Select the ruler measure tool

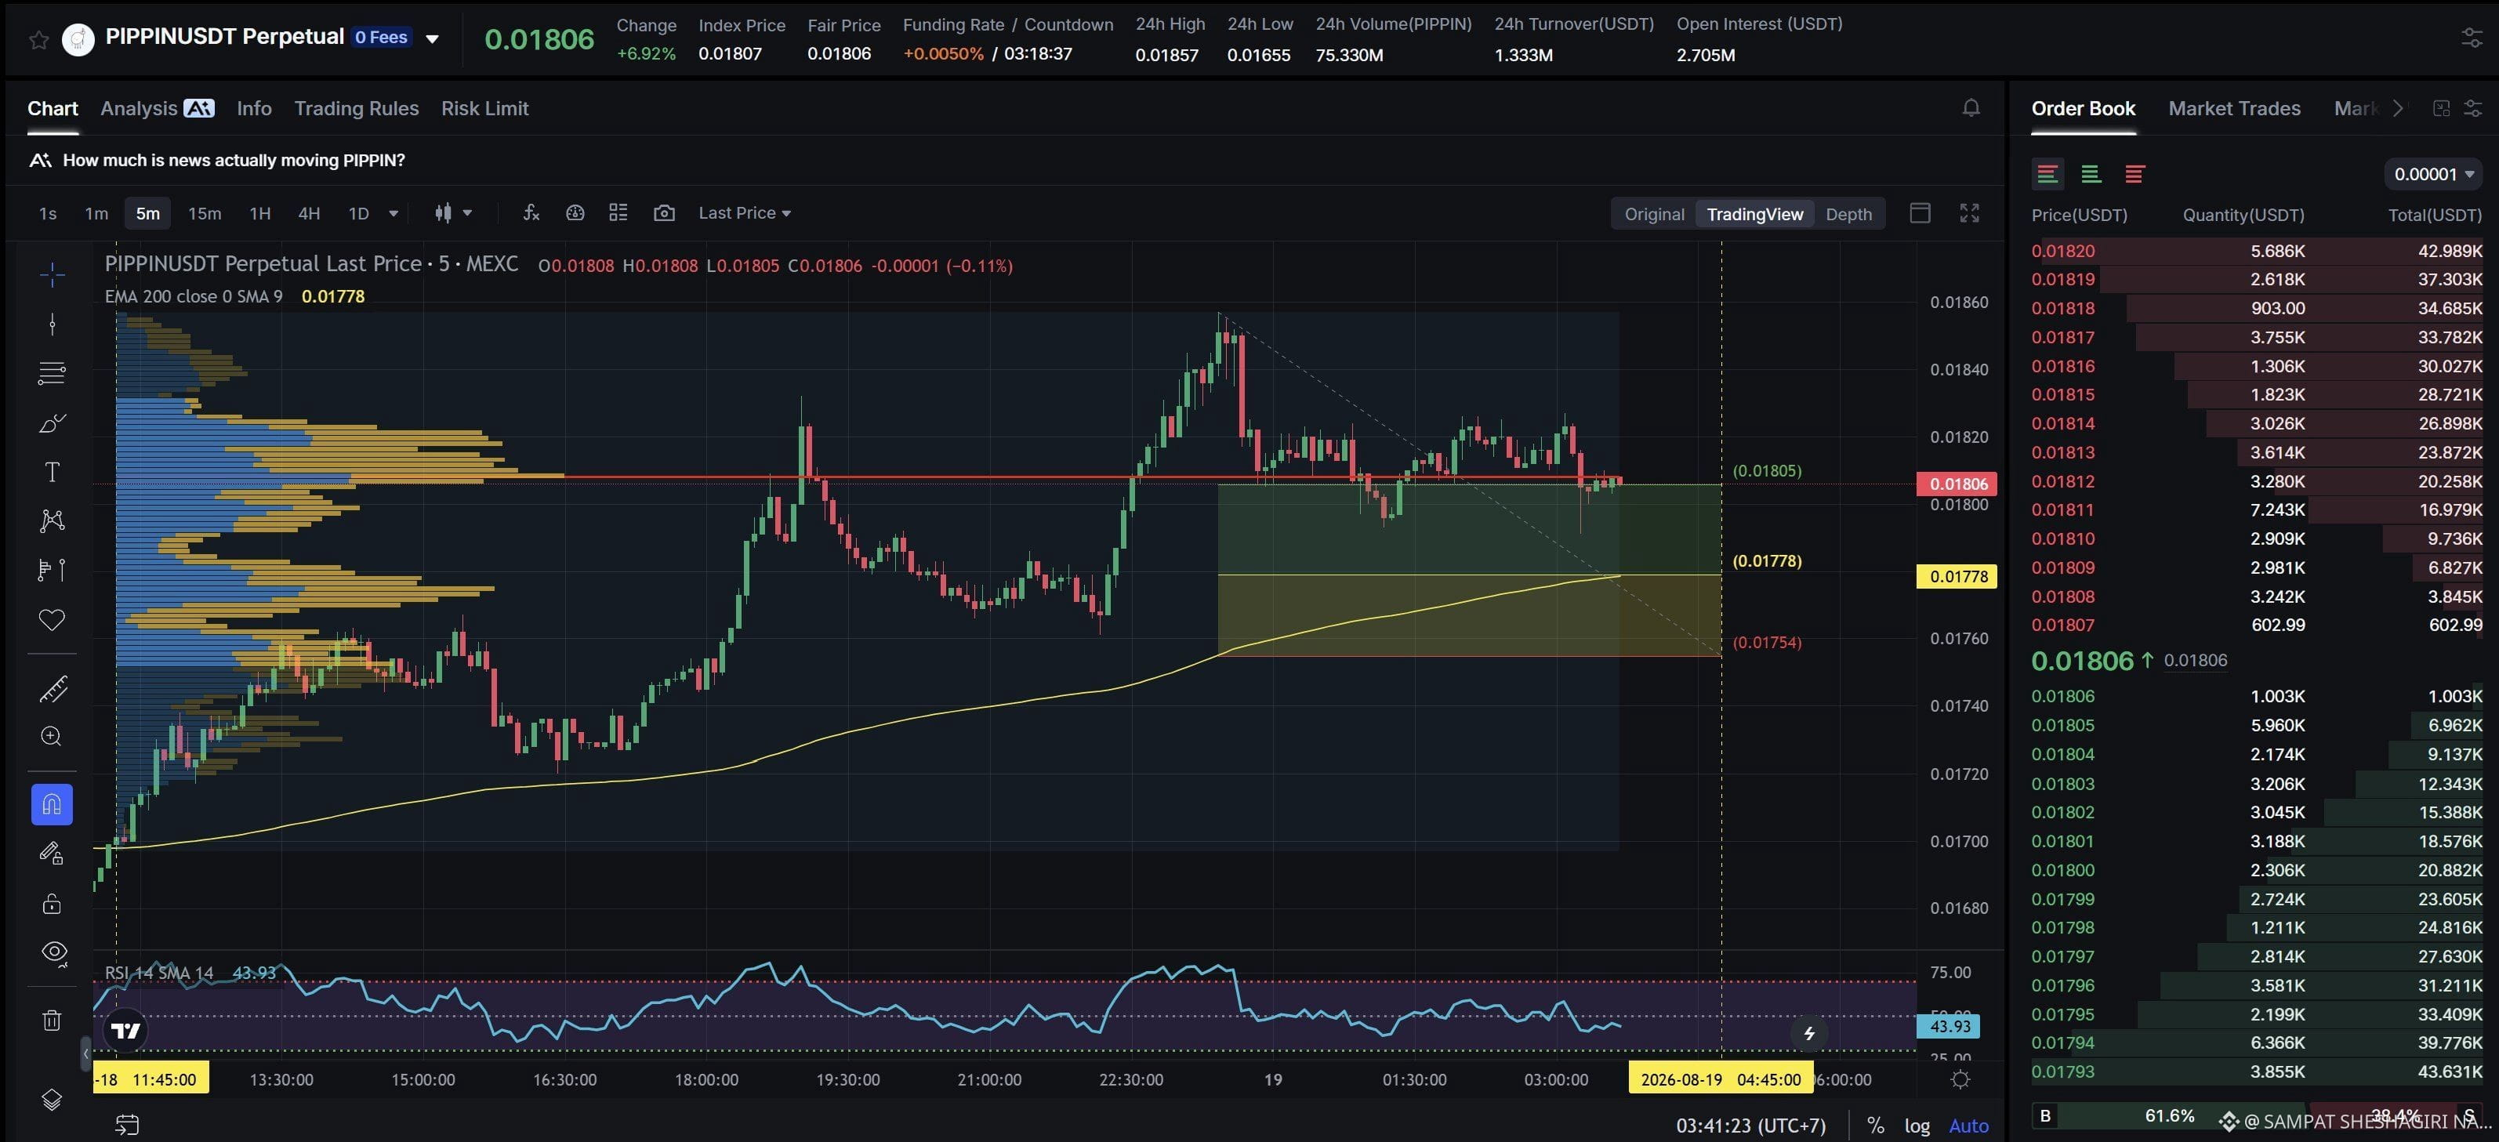(x=53, y=688)
